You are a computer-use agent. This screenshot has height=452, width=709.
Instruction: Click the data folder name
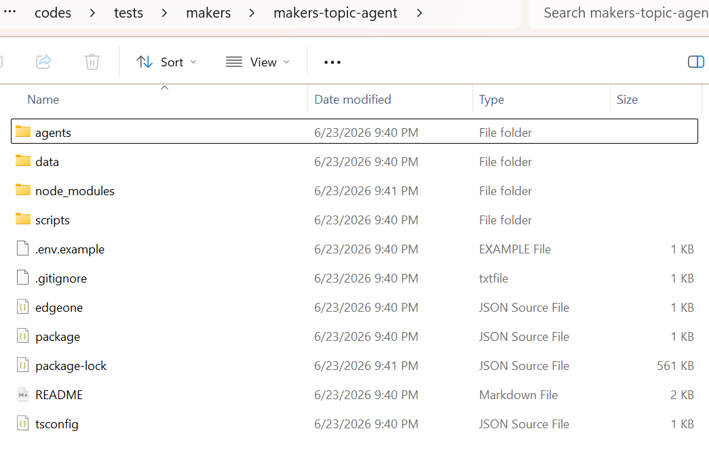47,162
